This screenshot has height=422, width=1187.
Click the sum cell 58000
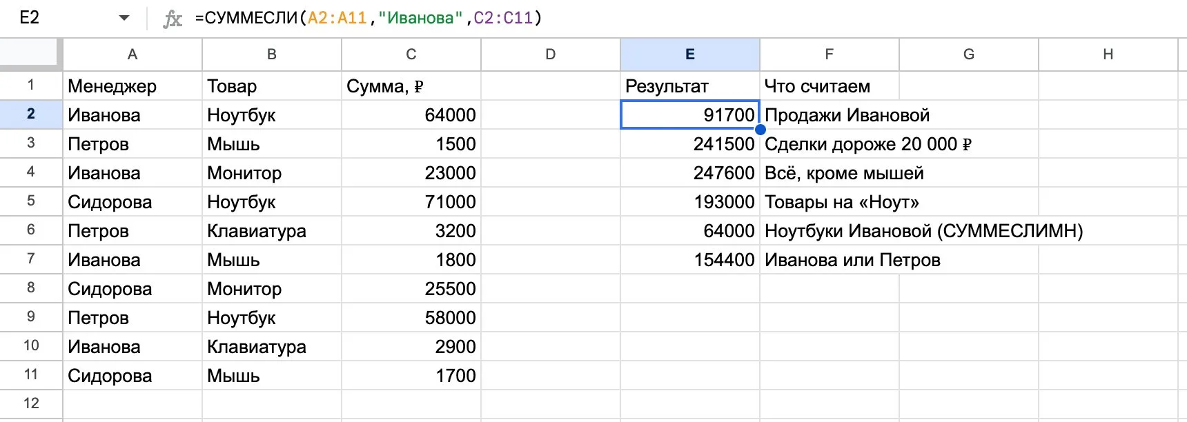click(411, 318)
